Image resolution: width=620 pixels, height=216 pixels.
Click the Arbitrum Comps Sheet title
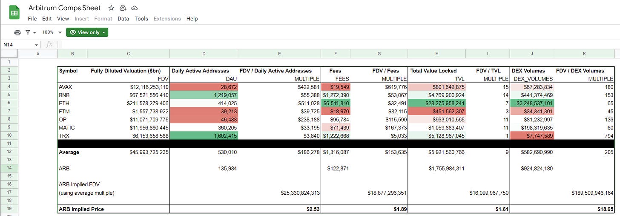click(65, 8)
